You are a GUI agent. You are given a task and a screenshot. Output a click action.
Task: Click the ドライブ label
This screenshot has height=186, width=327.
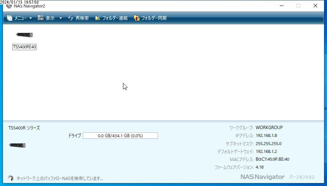click(74, 136)
